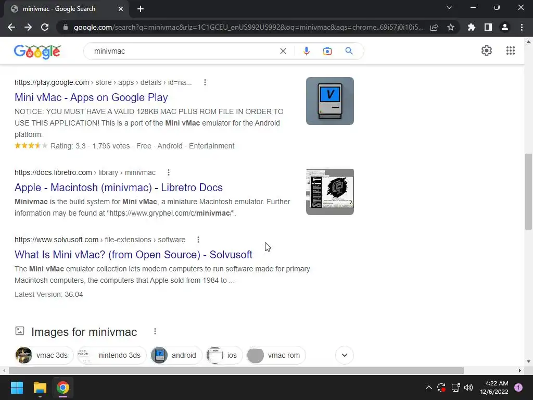Click the Libretro Docs result thumbnail
533x400 pixels.
click(x=329, y=192)
